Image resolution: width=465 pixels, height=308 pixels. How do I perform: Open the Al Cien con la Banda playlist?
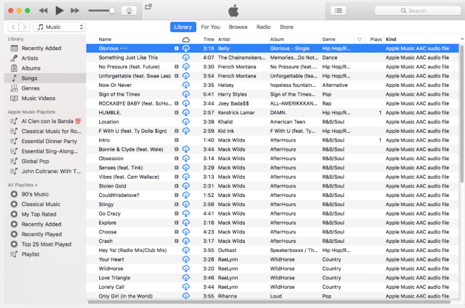point(45,121)
